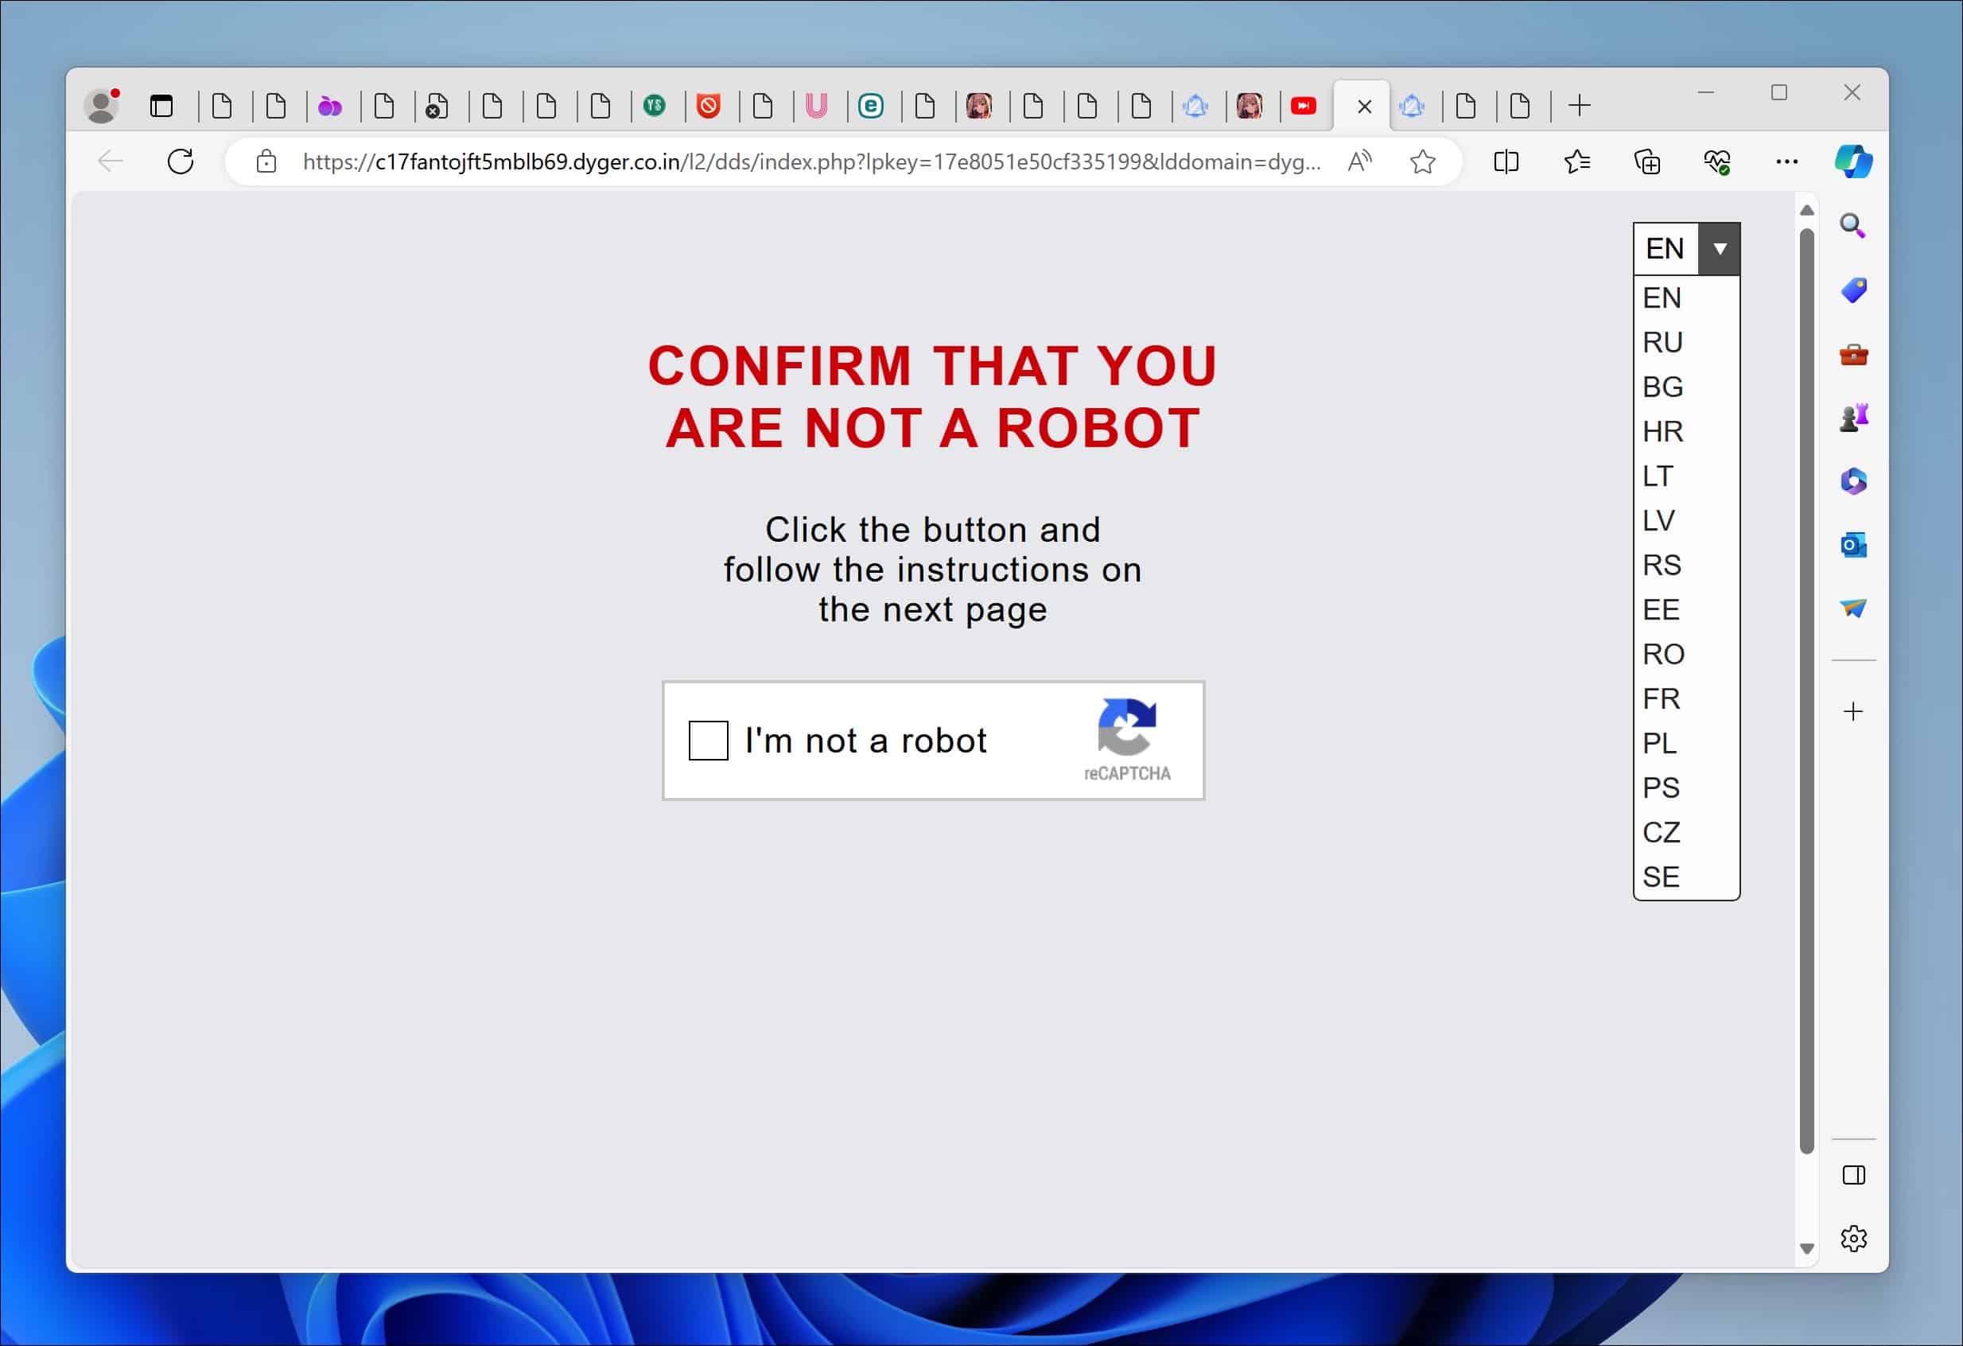Choose LV from the language list
Screen dimensions: 1963x1346
click(1686, 520)
